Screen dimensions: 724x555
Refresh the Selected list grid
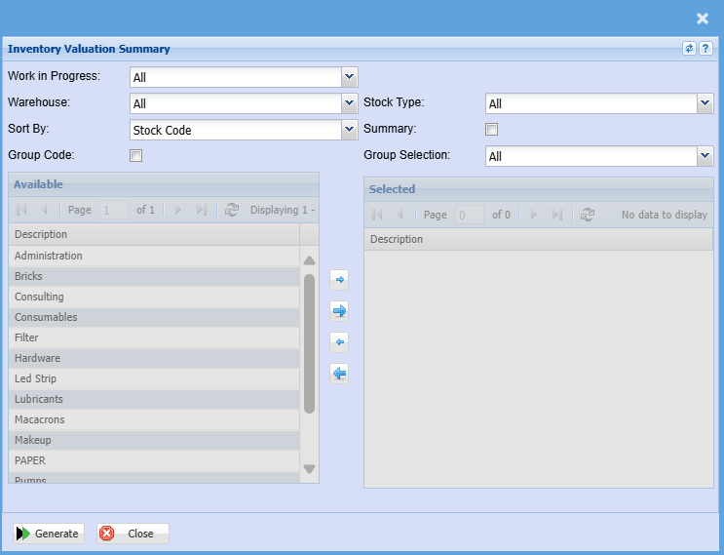coord(587,215)
